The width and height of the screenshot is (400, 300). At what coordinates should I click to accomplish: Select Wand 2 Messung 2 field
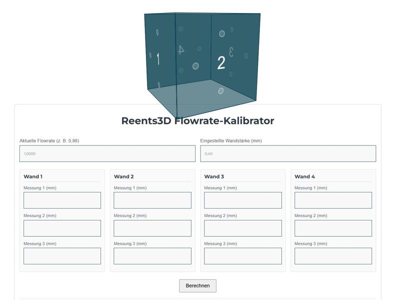[152, 228]
